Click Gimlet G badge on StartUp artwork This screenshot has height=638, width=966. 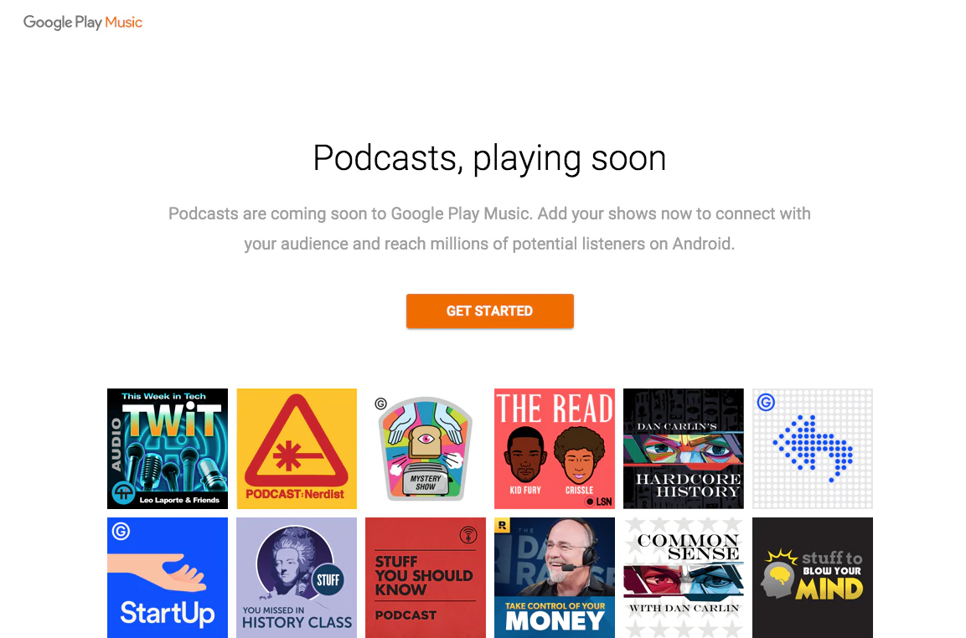121,531
